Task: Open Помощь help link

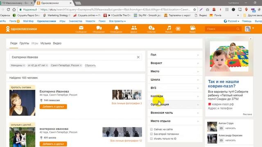Action: 246,21
